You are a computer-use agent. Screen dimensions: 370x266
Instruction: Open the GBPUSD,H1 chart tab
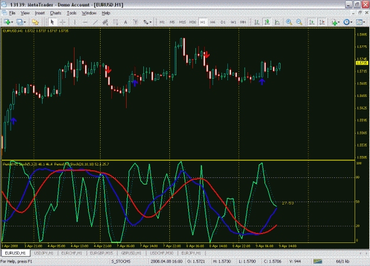(x=131, y=253)
